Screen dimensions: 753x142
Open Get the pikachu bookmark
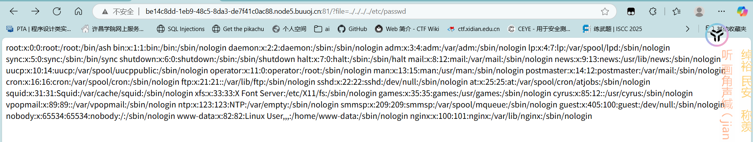pos(238,29)
